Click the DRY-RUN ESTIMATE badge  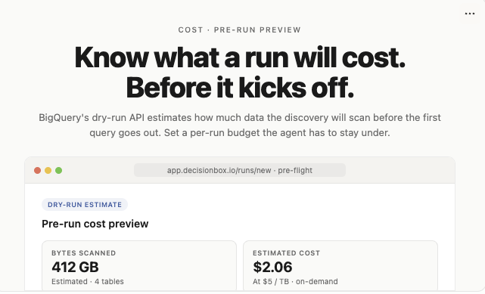(85, 205)
